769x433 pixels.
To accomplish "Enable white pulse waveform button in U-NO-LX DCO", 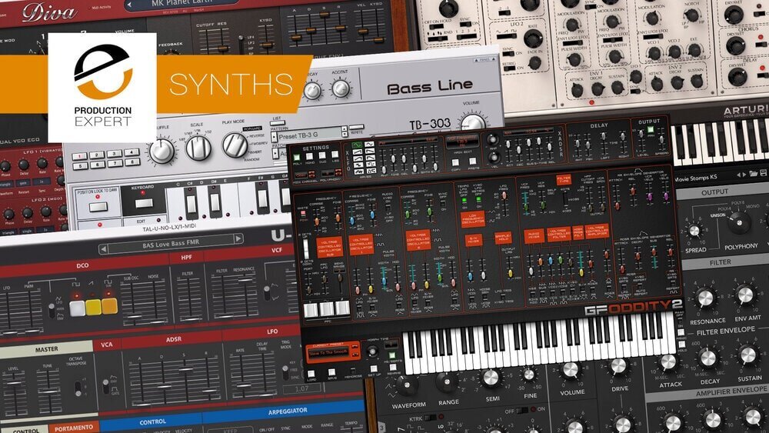I will (x=77, y=308).
